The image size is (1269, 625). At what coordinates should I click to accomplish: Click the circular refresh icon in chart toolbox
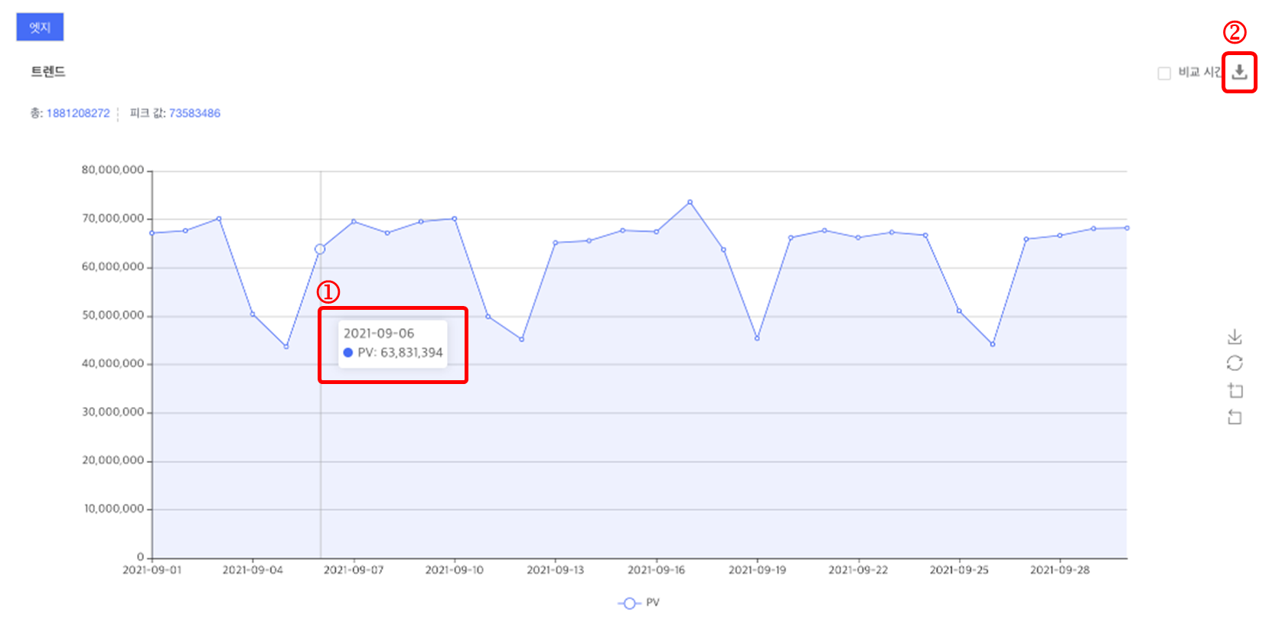click(x=1235, y=363)
